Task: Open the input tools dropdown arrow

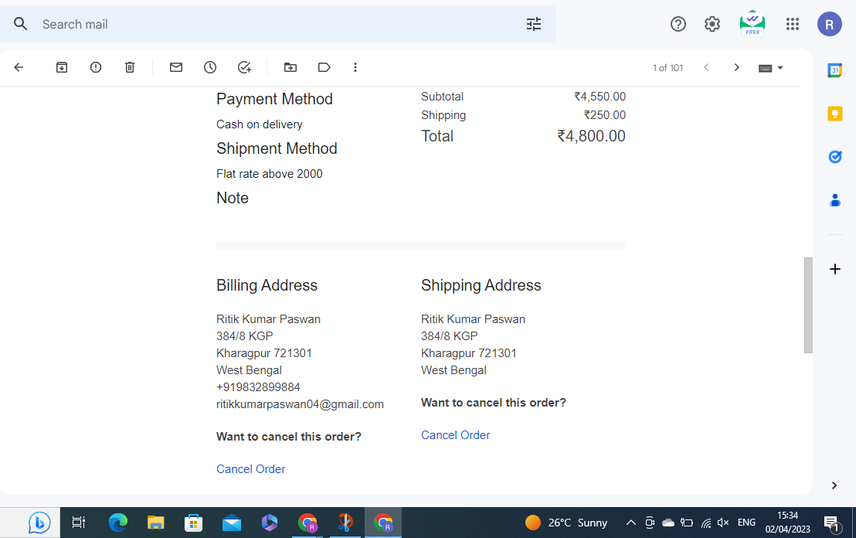Action: 780,68
